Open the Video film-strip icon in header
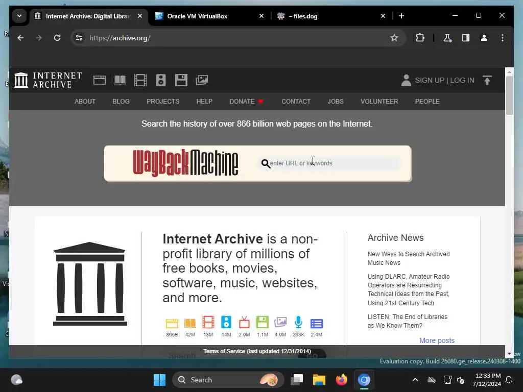 click(140, 80)
